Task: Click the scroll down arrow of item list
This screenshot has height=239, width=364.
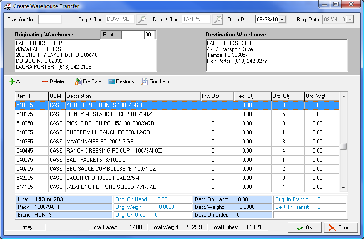Action: (x=344, y=188)
